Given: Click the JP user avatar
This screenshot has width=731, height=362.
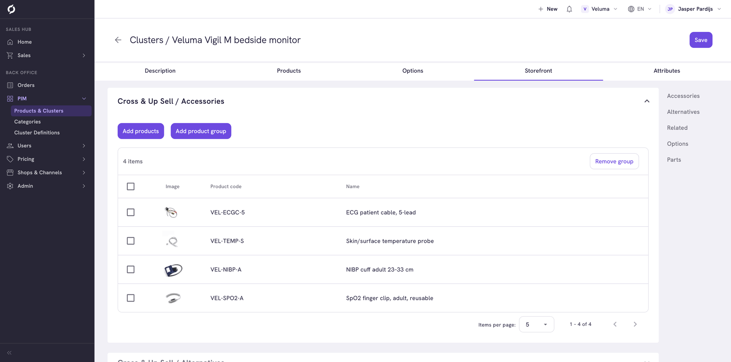Looking at the screenshot, I should click(670, 9).
